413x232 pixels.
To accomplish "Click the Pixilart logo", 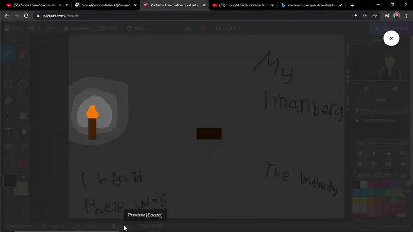I will click(x=221, y=28).
